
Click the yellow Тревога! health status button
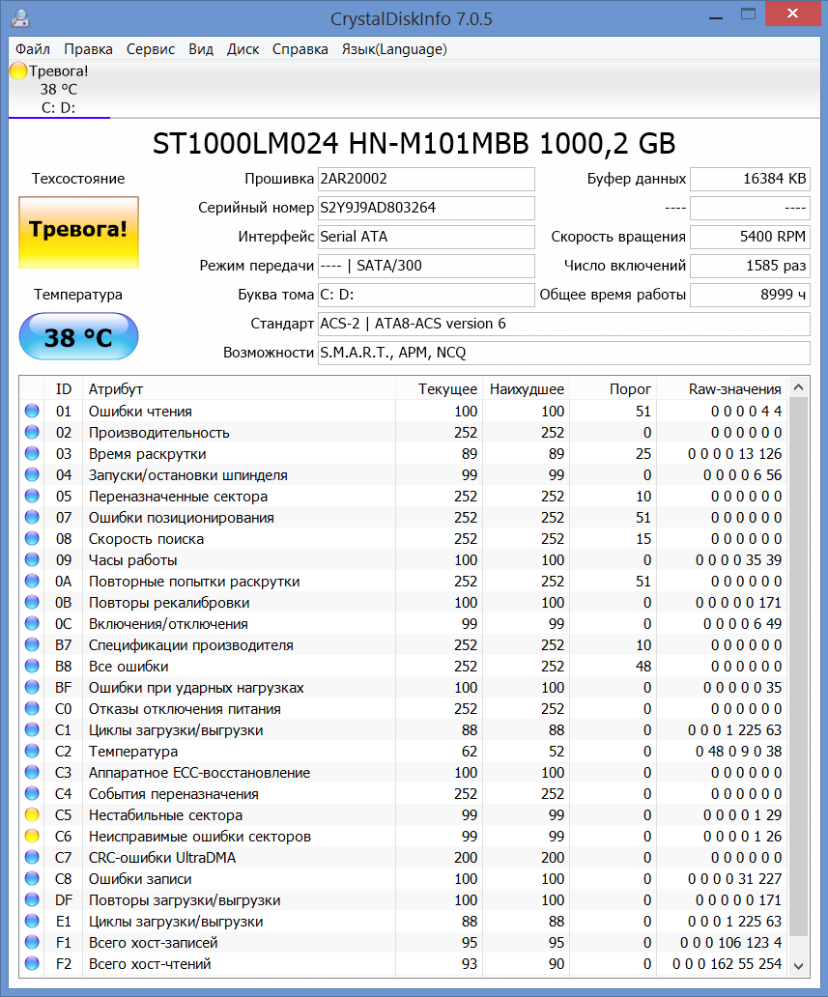click(79, 232)
